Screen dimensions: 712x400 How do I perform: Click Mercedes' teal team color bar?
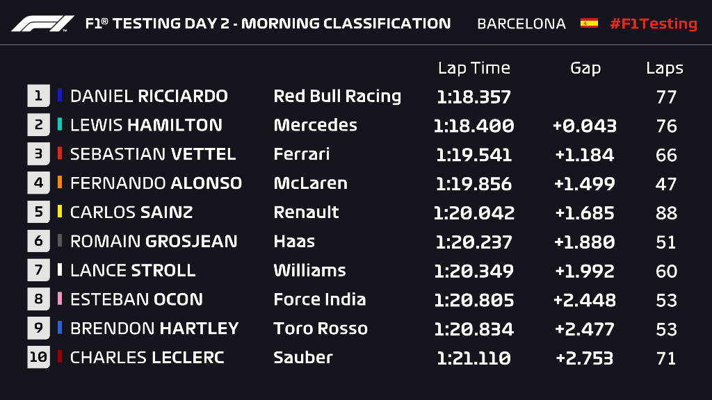click(60, 124)
